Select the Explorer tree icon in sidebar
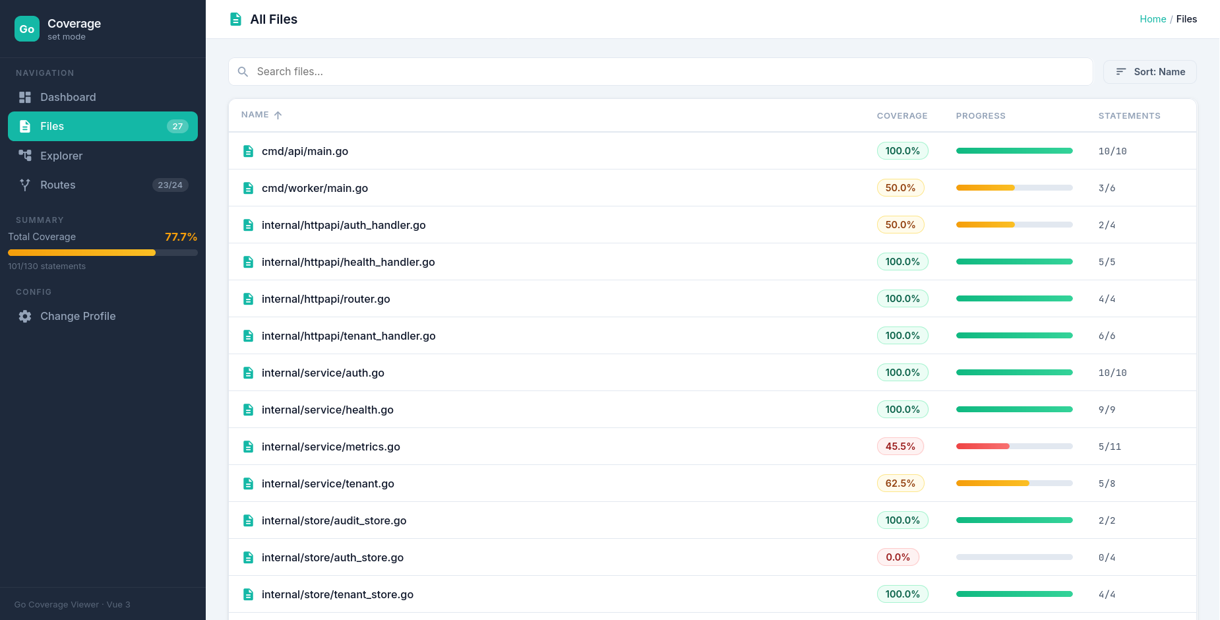The image size is (1220, 620). point(25,156)
